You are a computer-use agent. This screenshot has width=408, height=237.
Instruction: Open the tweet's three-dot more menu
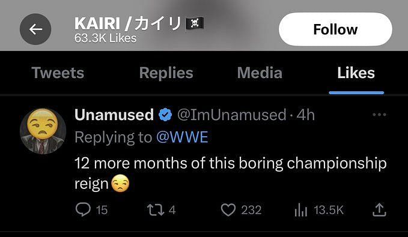click(379, 115)
